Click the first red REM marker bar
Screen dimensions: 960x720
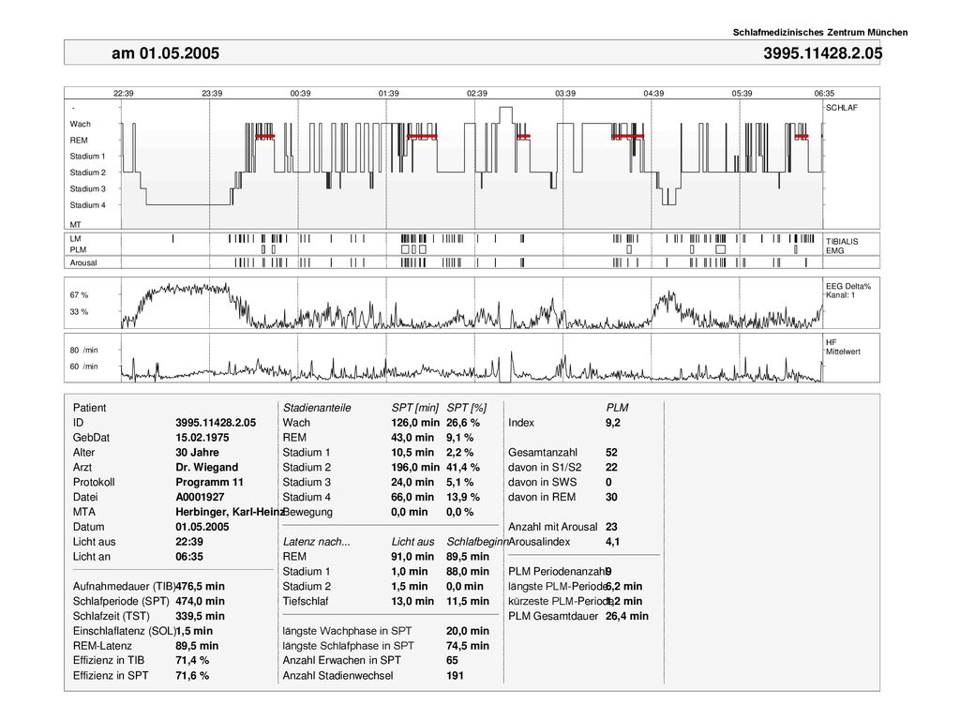[265, 136]
